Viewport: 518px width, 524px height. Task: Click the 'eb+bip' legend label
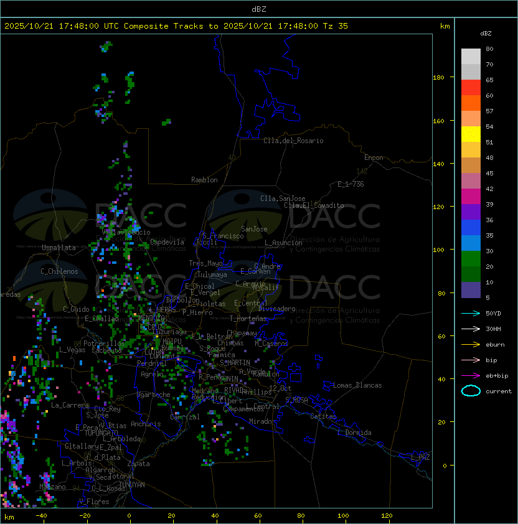tap(497, 376)
